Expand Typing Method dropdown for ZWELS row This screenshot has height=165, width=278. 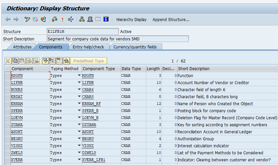pyautogui.click(x=79, y=153)
